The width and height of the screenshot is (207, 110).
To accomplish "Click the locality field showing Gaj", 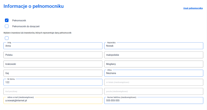I will tap(53, 73).
